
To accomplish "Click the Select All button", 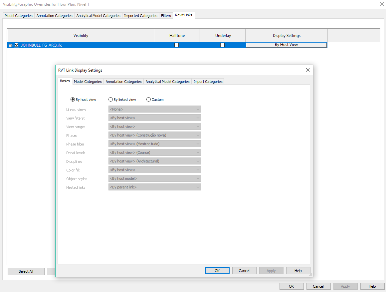I will click(26, 271).
